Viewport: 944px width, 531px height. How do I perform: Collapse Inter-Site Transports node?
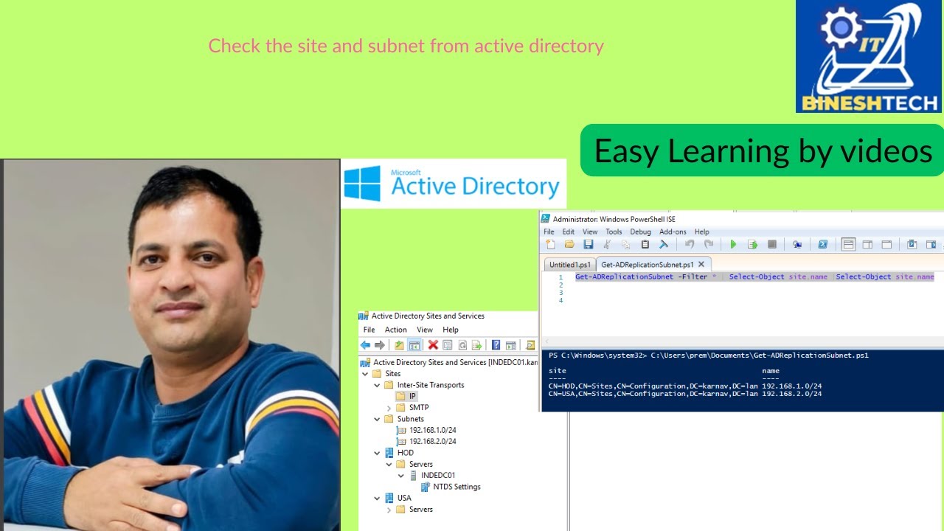point(377,385)
